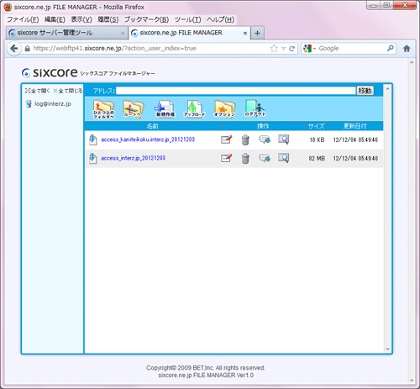Viewport: 420px width, 389px height.
Task: Open URL history dropdown arrow
Action: [284, 49]
